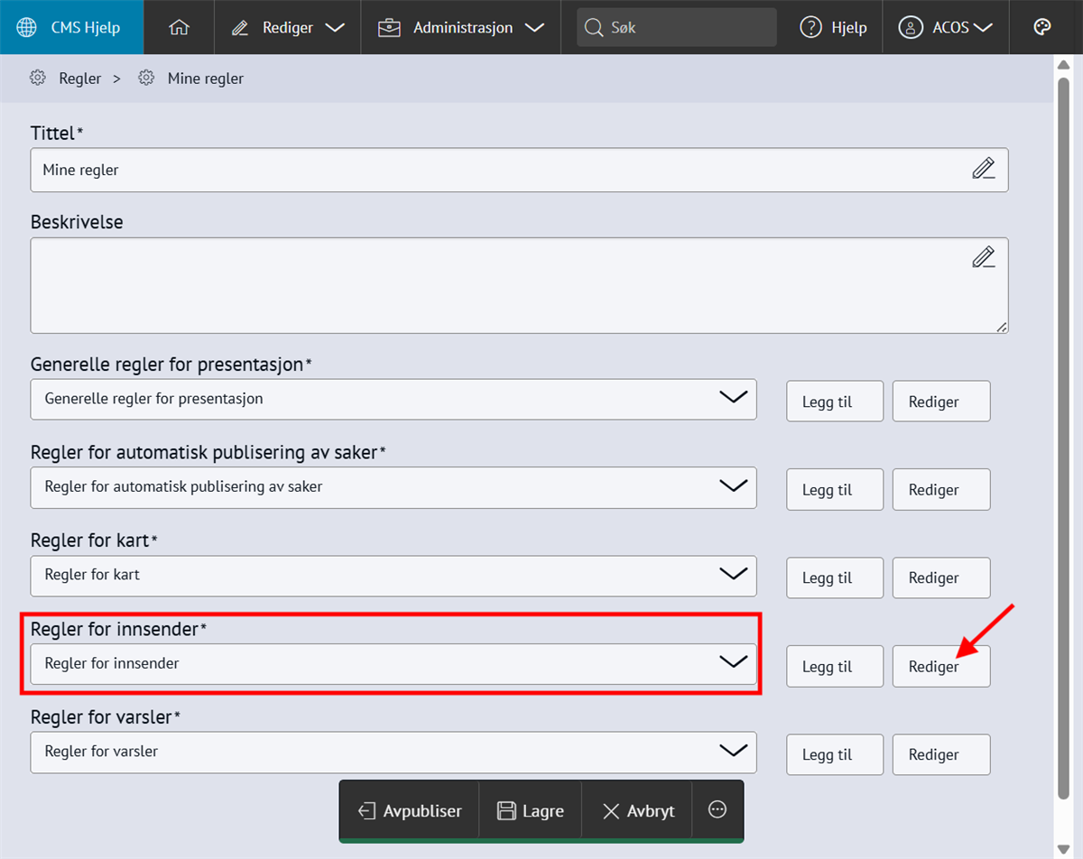Viewport: 1083px width, 859px height.
Task: Open the Regler for innsender dropdown
Action: (393, 663)
